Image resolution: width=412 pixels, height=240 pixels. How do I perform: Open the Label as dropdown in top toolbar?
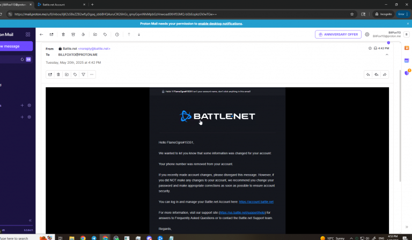tap(105, 34)
